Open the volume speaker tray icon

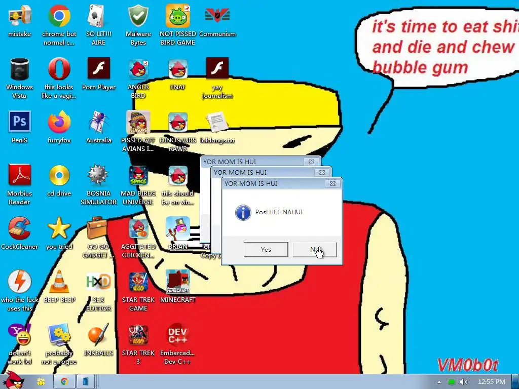click(x=463, y=382)
